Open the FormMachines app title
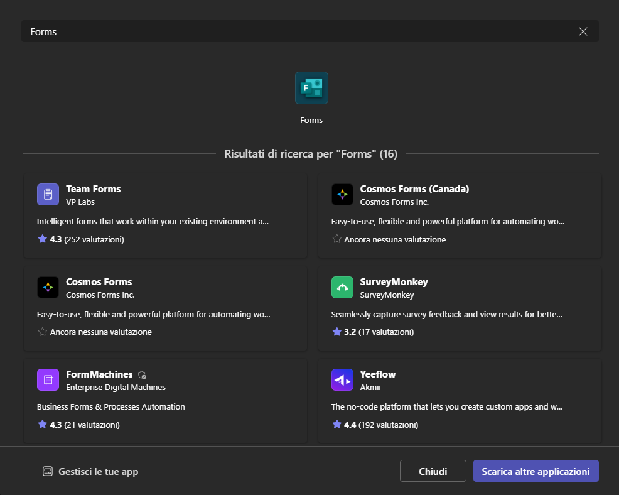 (99, 374)
